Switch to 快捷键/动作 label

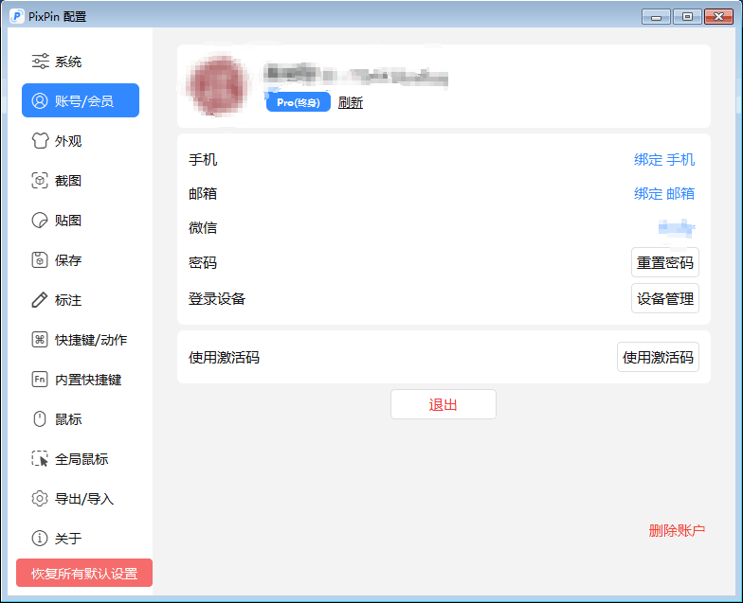coord(91,340)
